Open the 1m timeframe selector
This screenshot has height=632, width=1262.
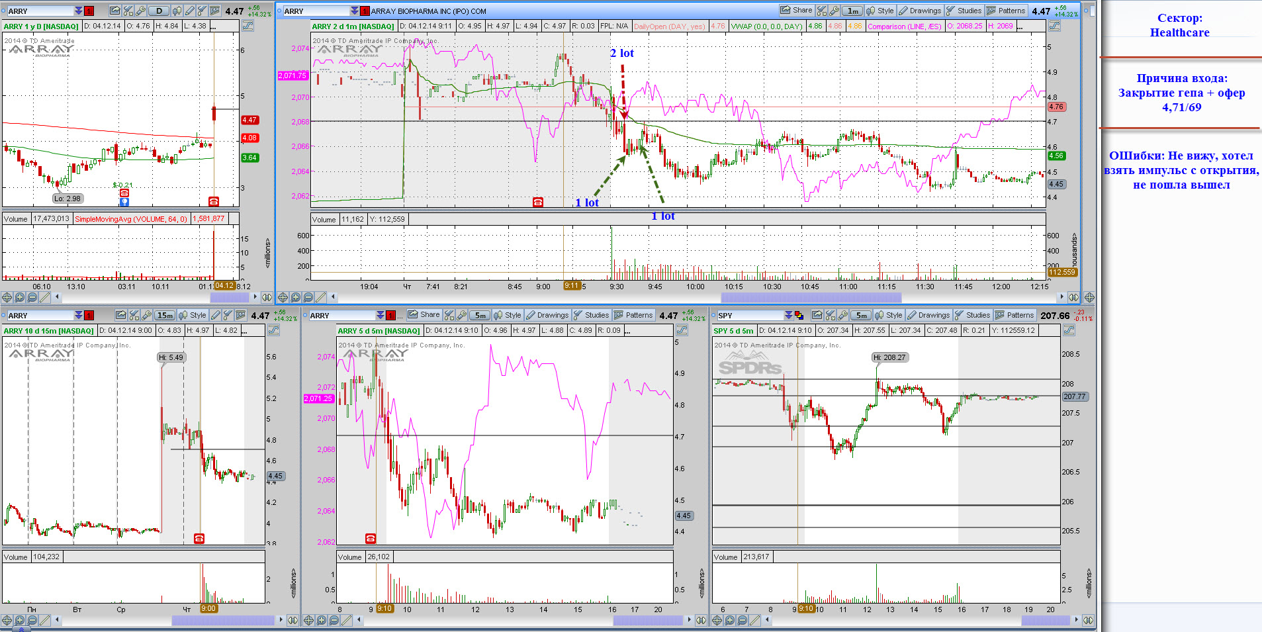[x=852, y=11]
